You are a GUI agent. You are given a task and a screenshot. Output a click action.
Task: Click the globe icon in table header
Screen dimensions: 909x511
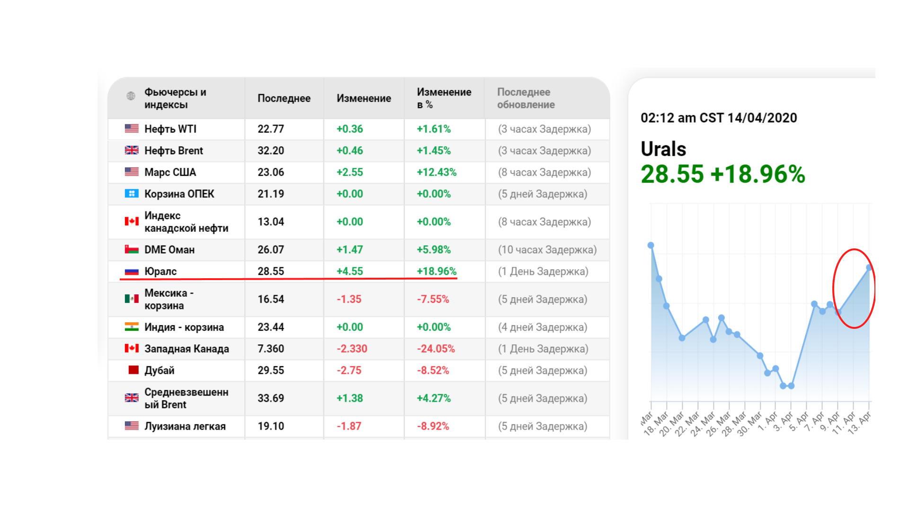coord(131,96)
